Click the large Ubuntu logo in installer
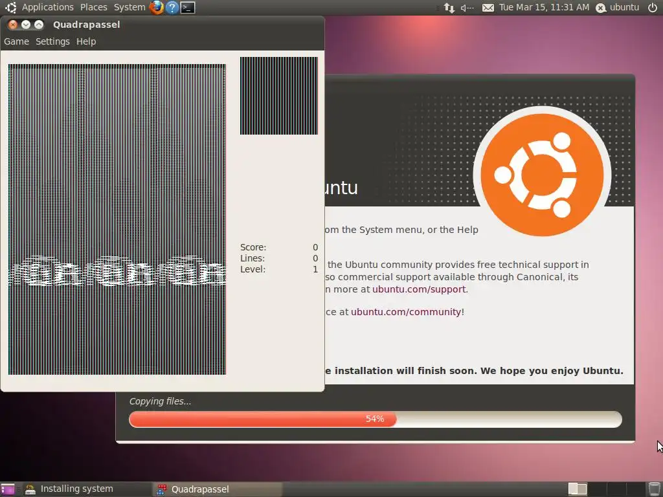 point(542,175)
